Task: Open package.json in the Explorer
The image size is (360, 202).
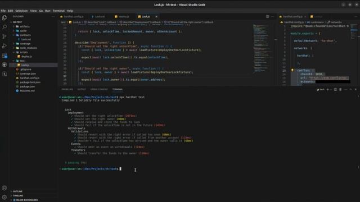Action: click(28, 86)
